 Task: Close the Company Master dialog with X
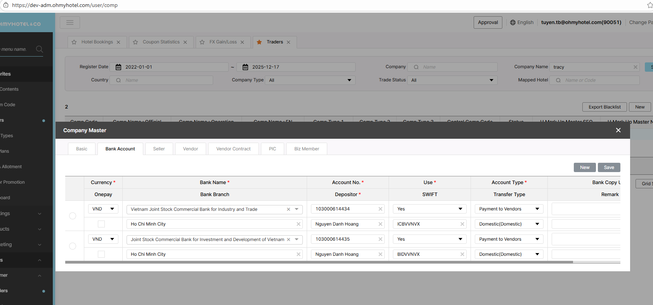click(x=618, y=130)
